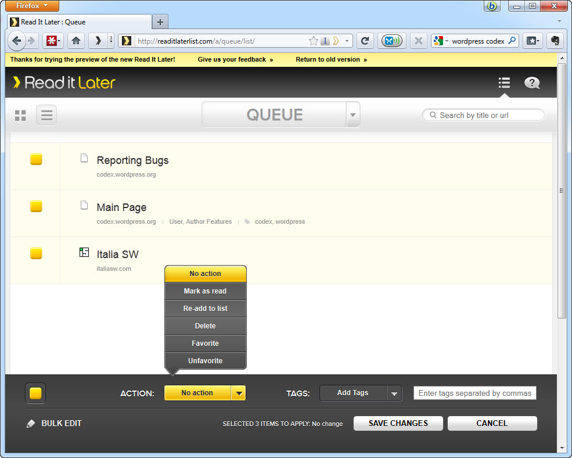
Task: Click the QUEUE section button
Action: point(274,114)
